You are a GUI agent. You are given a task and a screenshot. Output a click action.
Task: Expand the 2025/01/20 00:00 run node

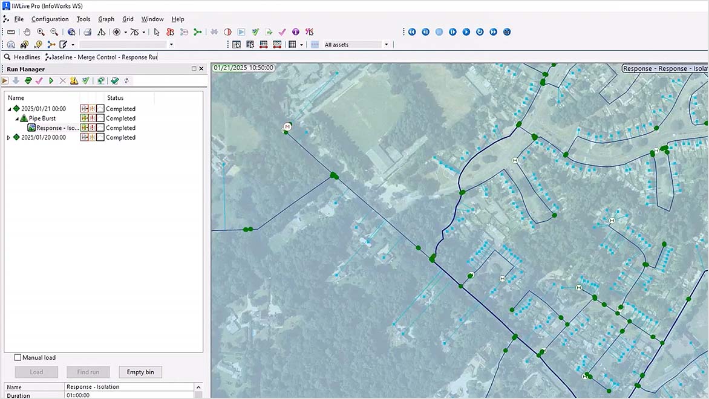coord(8,137)
